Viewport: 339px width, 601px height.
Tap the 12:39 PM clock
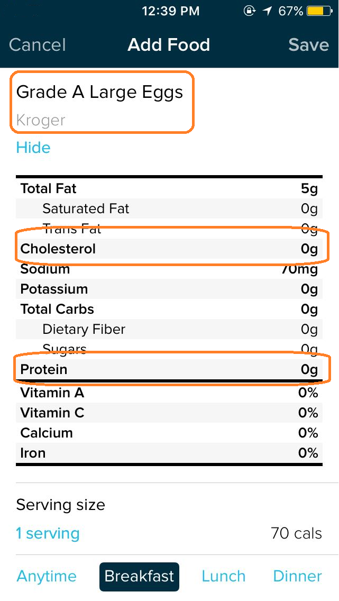[171, 11]
